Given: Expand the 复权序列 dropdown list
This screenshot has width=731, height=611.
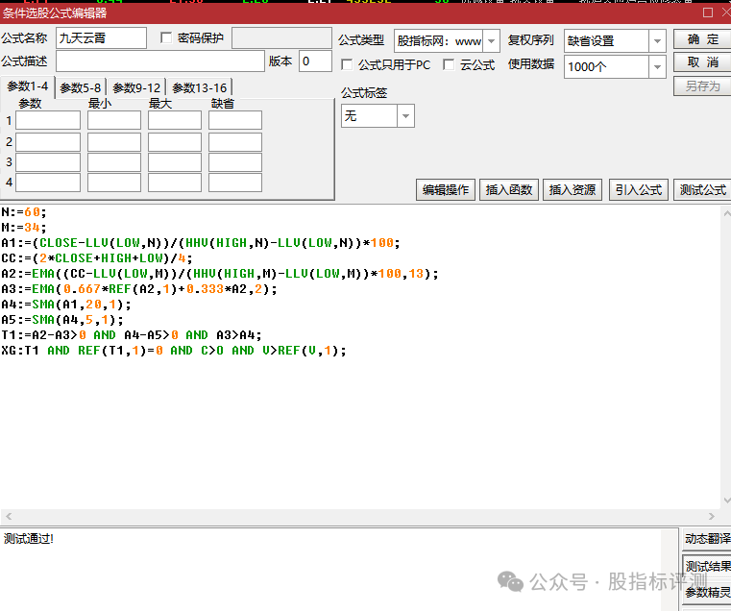Looking at the screenshot, I should [x=657, y=41].
